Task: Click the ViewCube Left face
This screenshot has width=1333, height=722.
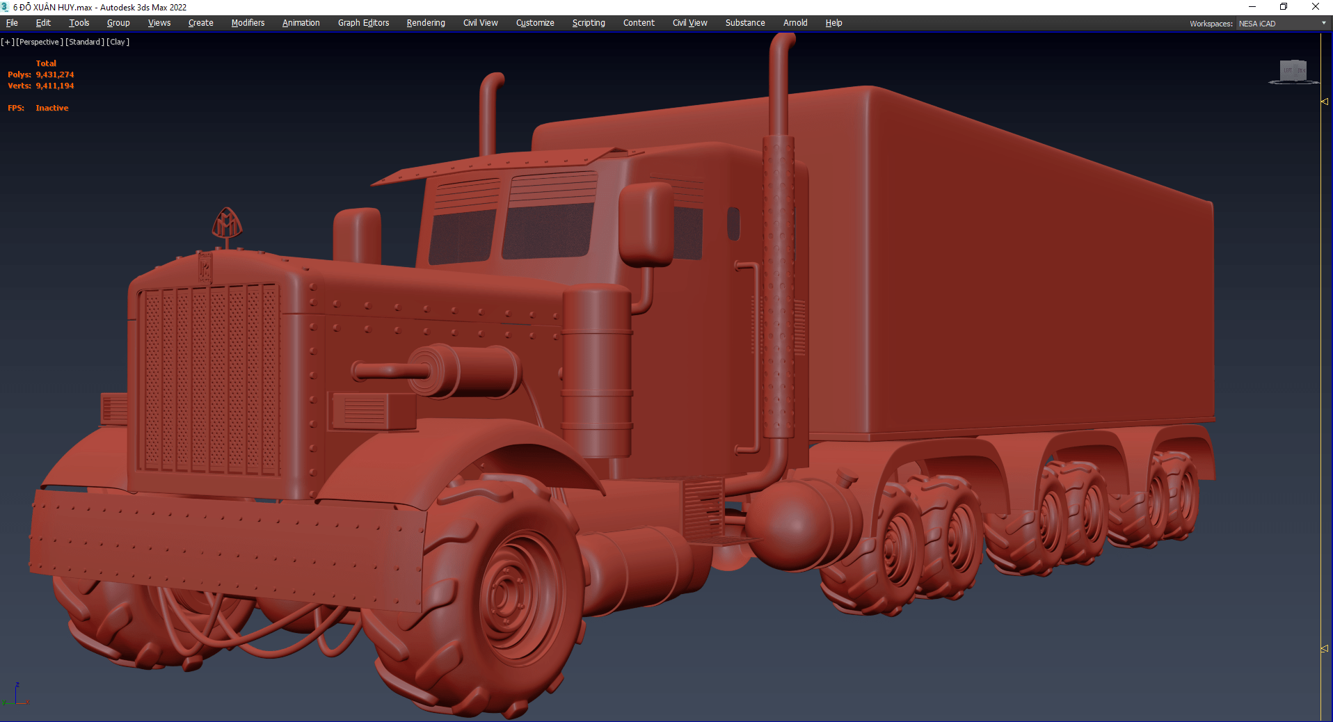Action: (1288, 70)
